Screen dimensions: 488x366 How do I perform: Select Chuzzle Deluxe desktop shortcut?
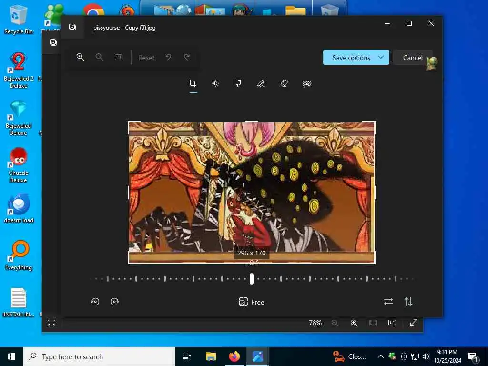point(19,165)
